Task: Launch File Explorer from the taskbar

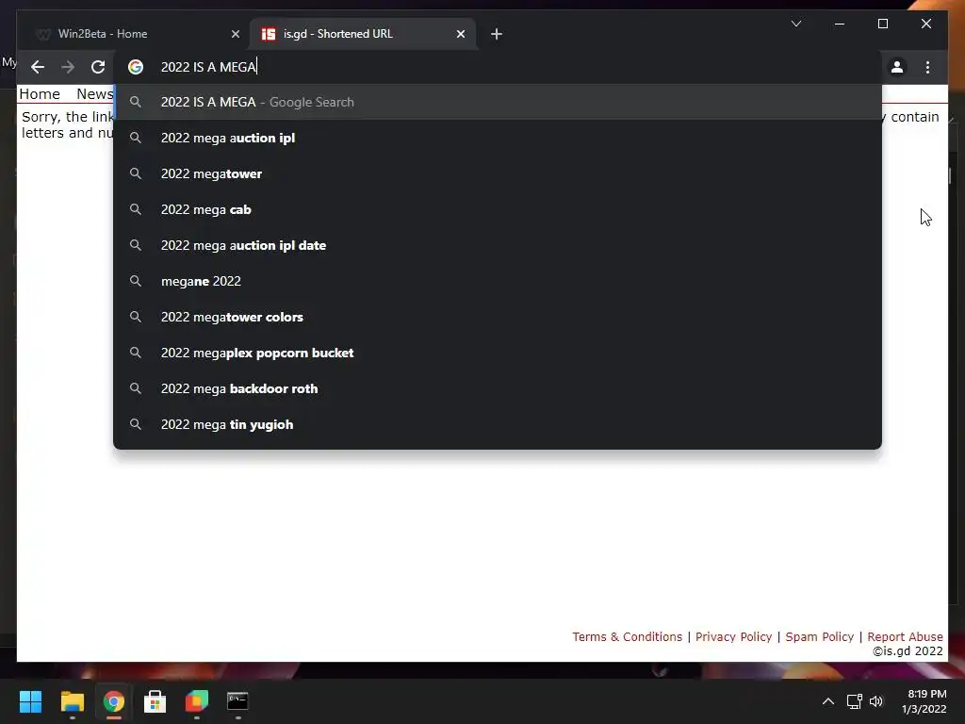Action: click(72, 701)
